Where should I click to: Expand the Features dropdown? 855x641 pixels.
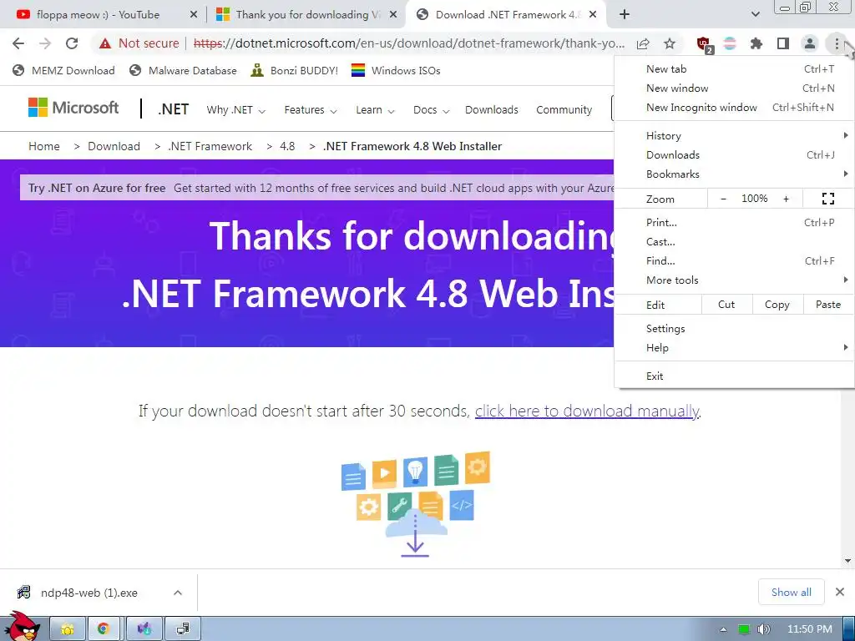click(311, 110)
